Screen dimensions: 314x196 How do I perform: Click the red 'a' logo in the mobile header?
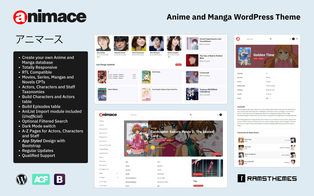point(238,39)
